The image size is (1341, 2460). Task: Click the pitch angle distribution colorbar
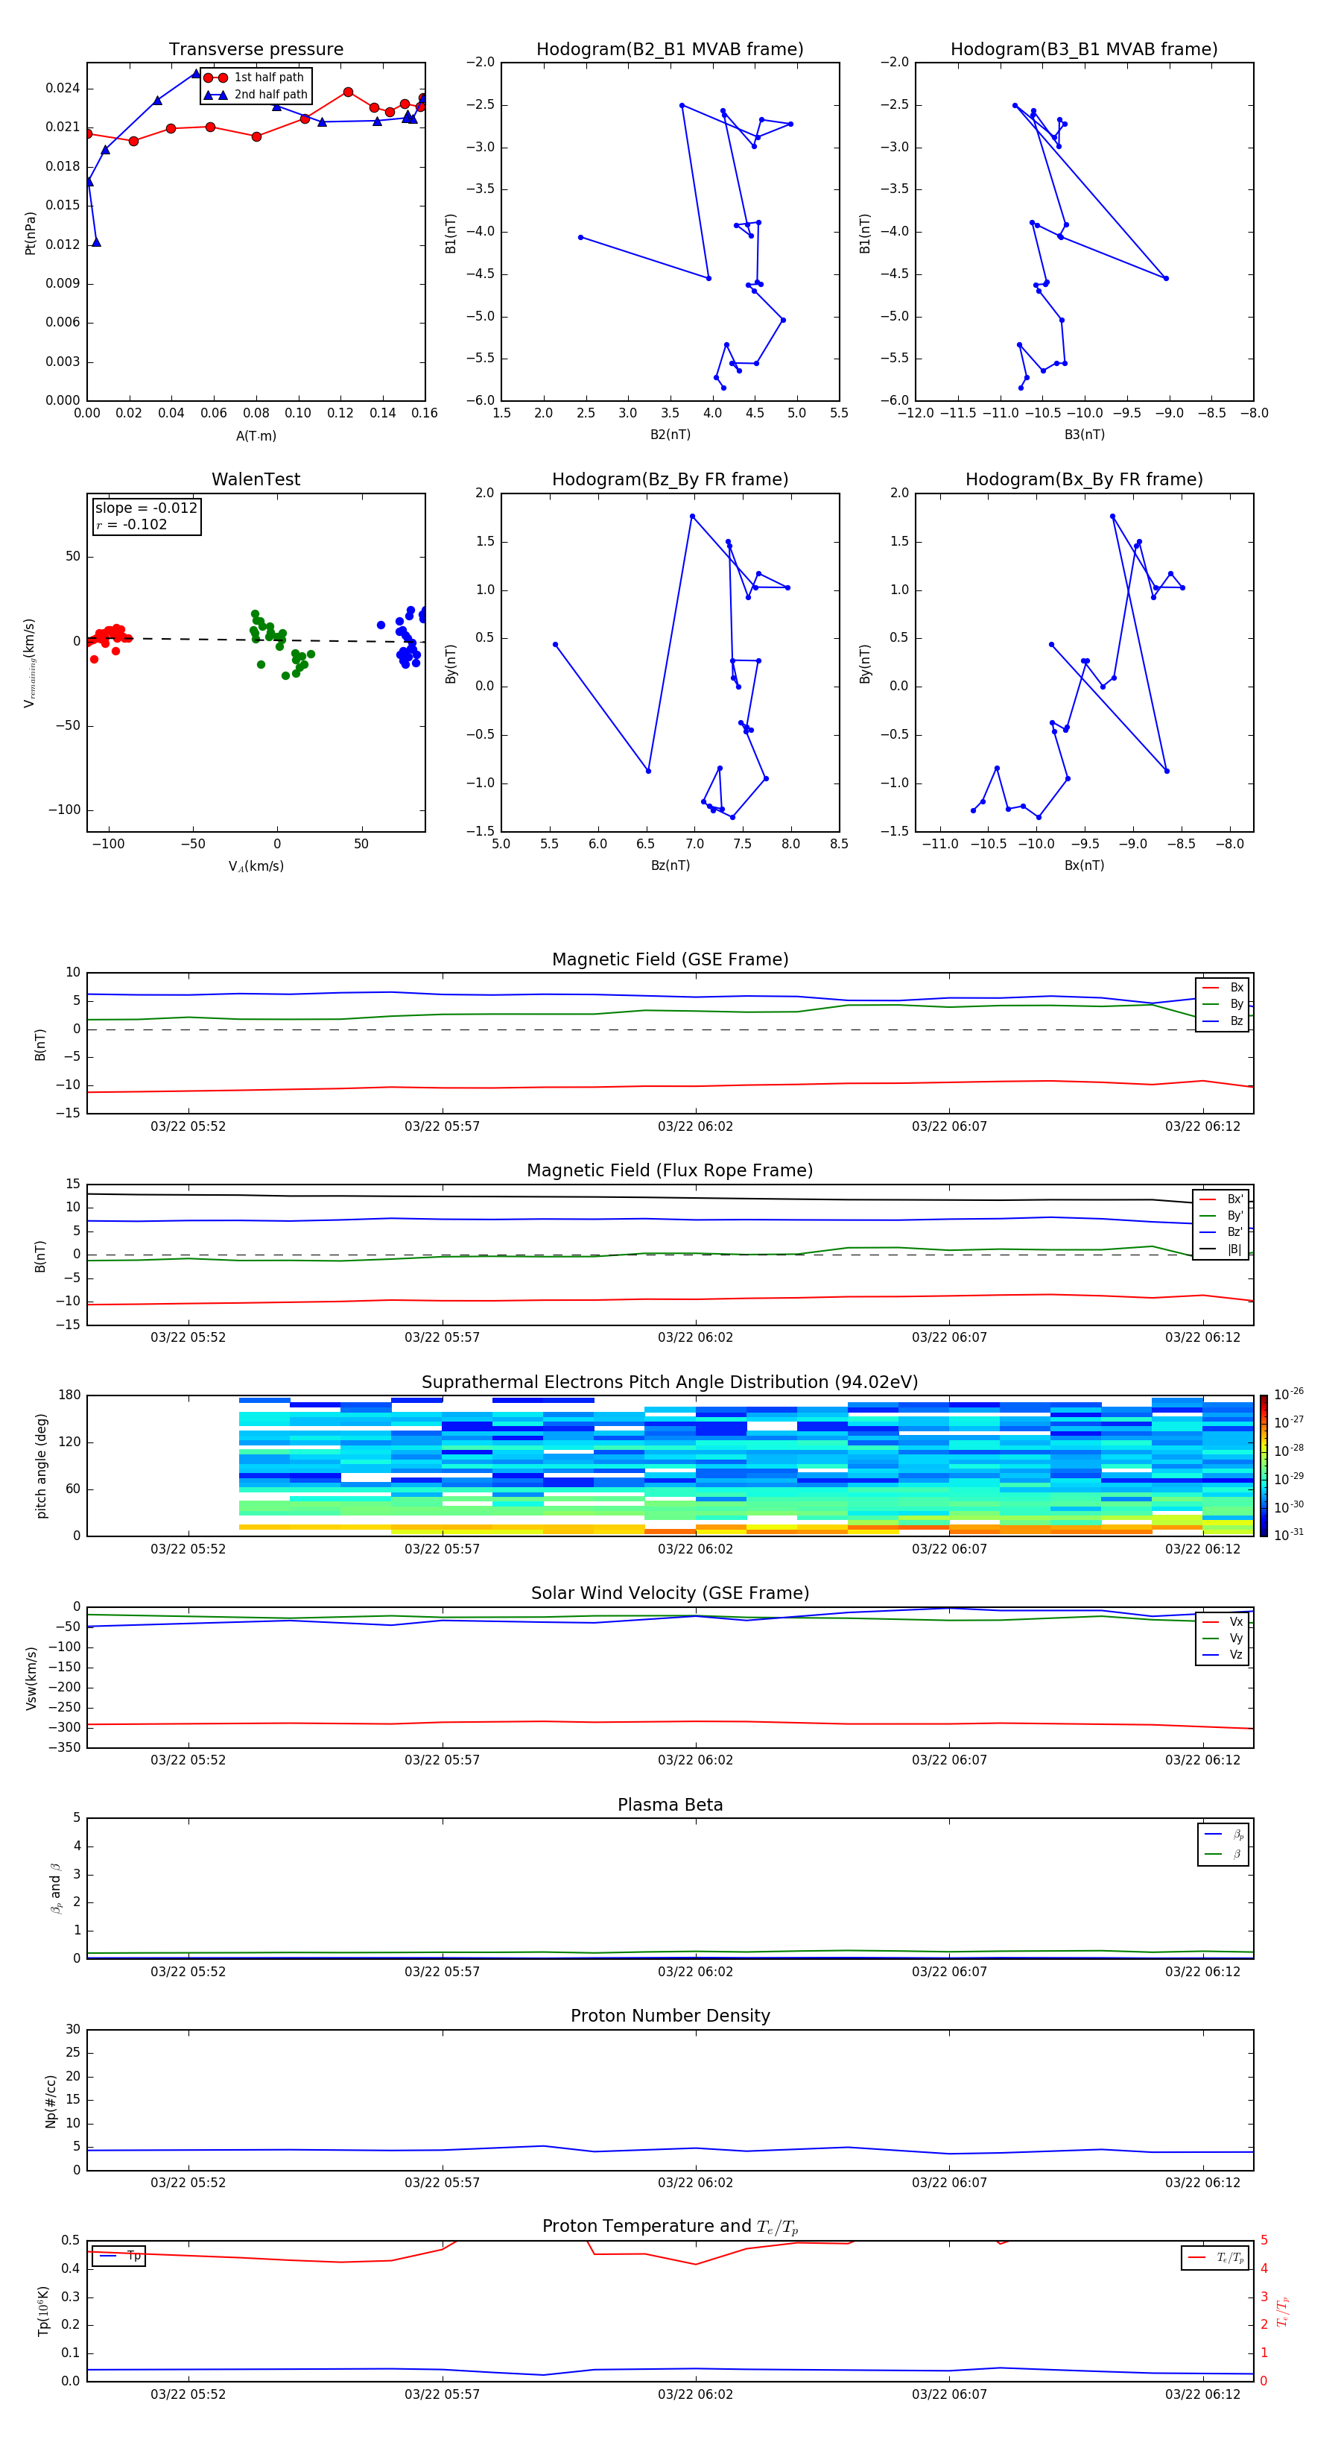tap(1264, 1466)
